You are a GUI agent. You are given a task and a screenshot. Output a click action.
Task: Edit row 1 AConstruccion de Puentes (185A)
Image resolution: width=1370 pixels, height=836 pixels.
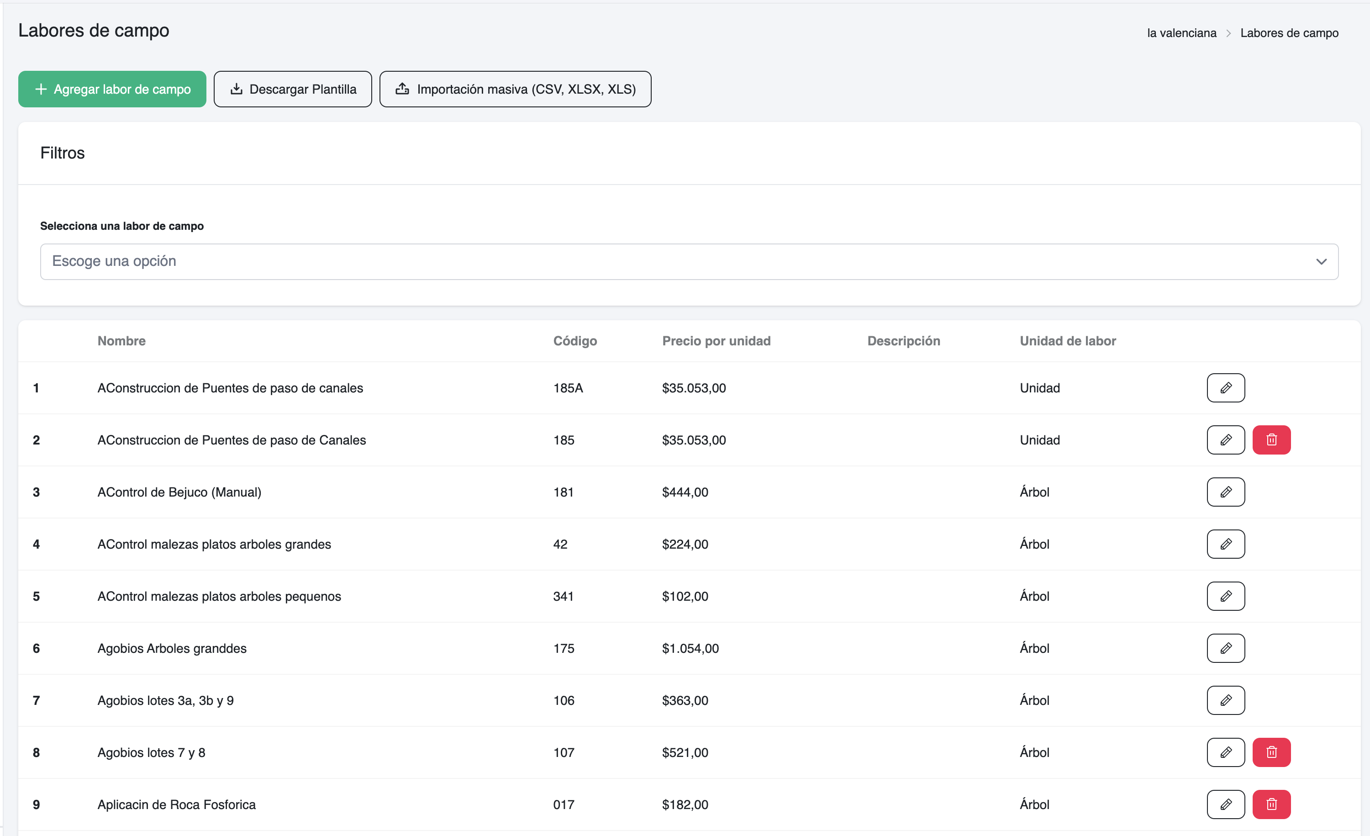[1225, 388]
